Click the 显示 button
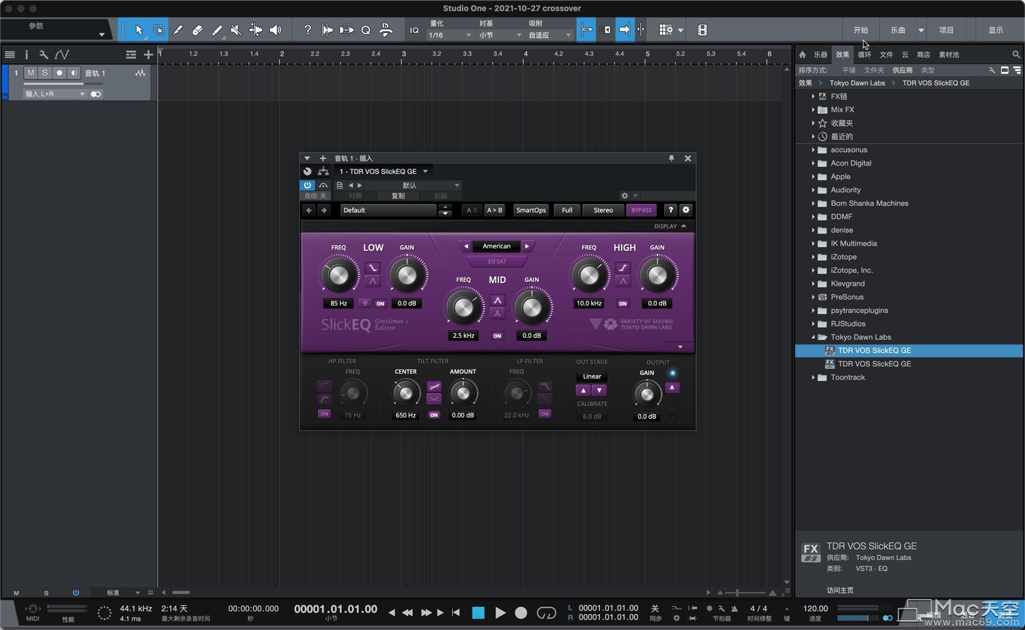 [x=995, y=30]
